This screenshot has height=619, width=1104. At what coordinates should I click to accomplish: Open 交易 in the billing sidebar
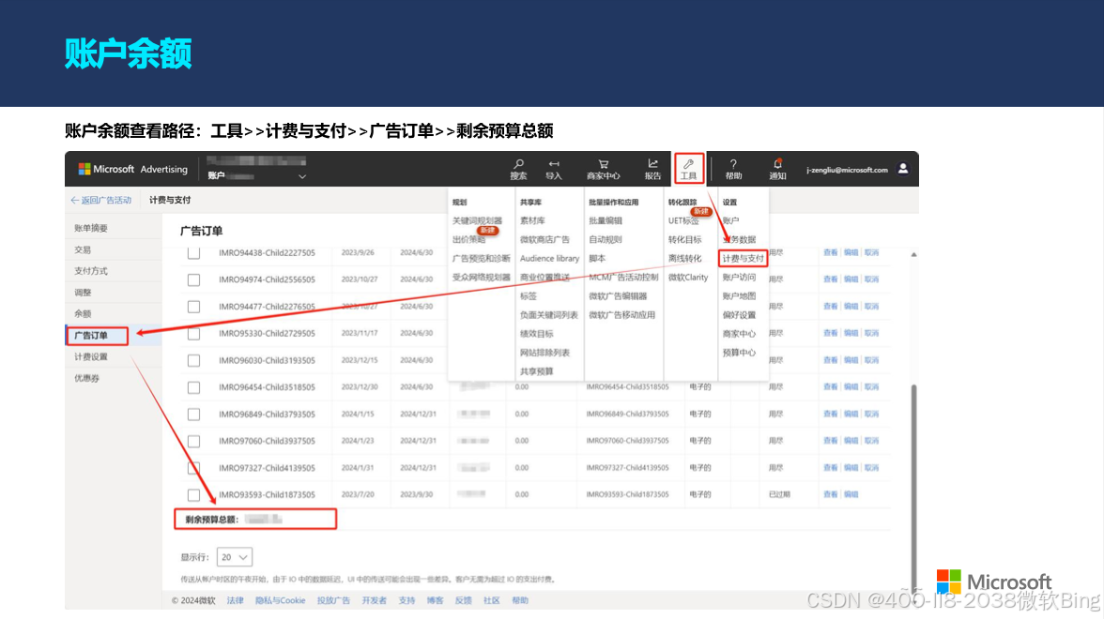tap(83, 249)
